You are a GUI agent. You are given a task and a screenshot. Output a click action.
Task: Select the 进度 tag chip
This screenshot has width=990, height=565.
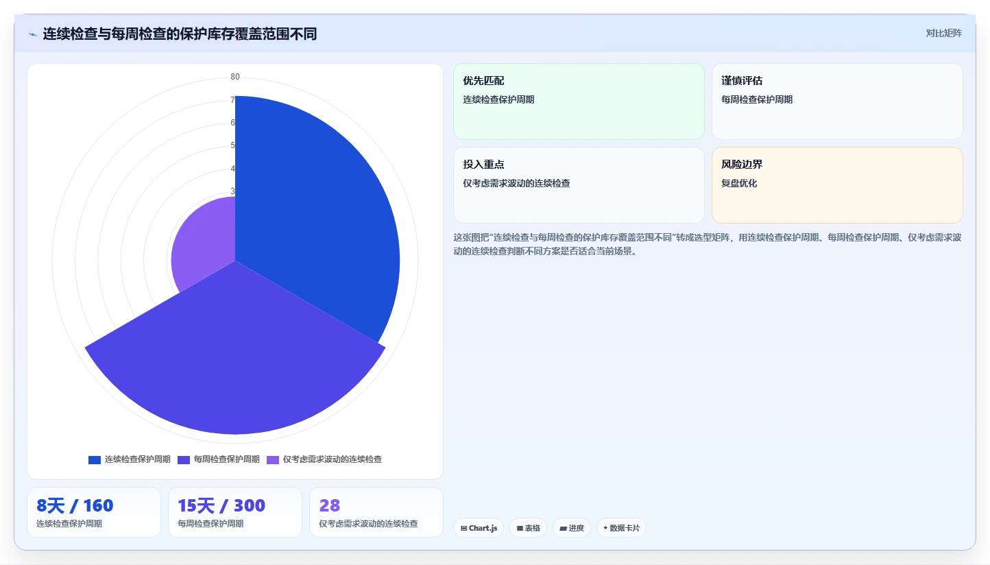pos(572,528)
